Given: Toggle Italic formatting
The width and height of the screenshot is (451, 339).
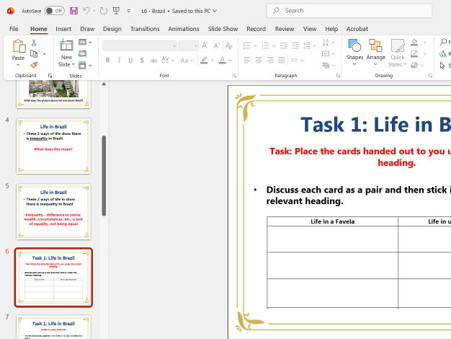Looking at the screenshot, I should (119, 60).
